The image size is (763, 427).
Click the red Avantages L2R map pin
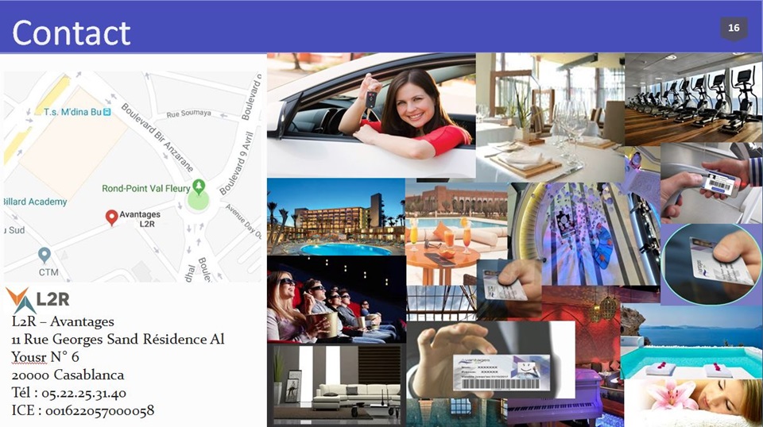[112, 217]
